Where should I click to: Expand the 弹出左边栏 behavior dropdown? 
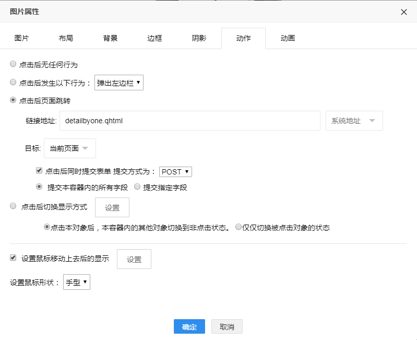pos(118,83)
